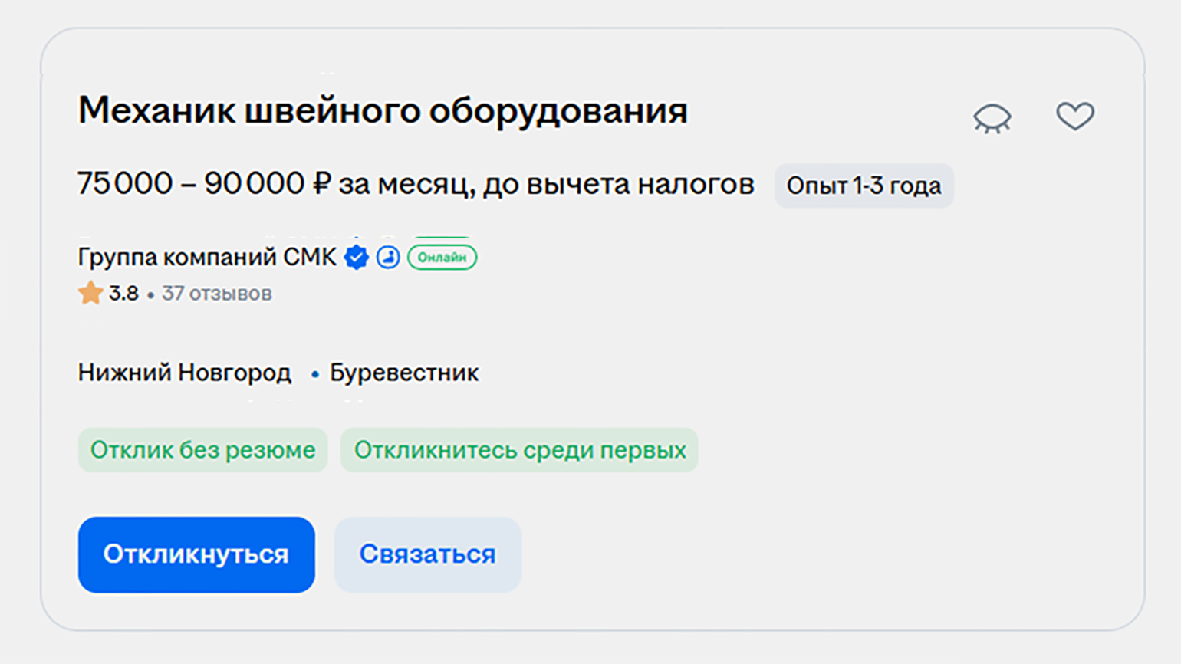Select the Отклик без резюме tag
The width and height of the screenshot is (1181, 664).
pyautogui.click(x=202, y=450)
